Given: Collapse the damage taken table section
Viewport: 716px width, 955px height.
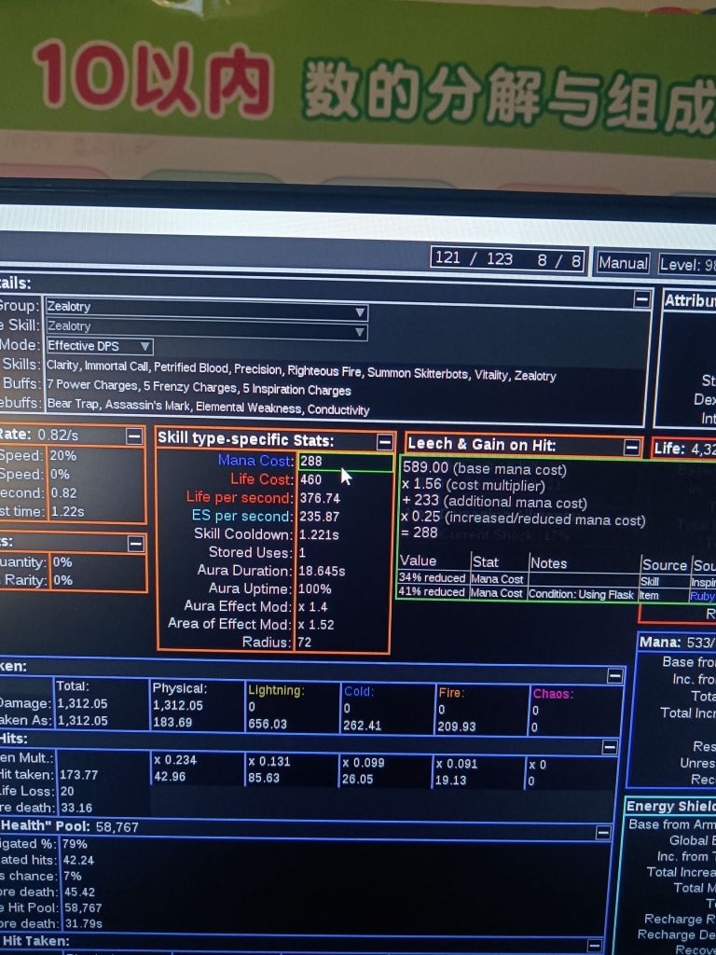Looking at the screenshot, I should click(614, 676).
